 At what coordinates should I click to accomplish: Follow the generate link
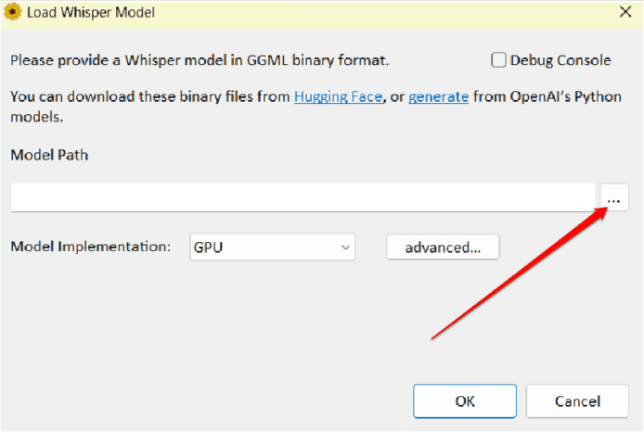point(438,96)
